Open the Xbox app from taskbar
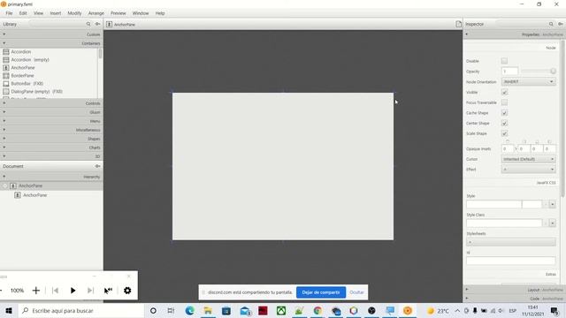The width and height of the screenshot is (566, 318). [281, 310]
